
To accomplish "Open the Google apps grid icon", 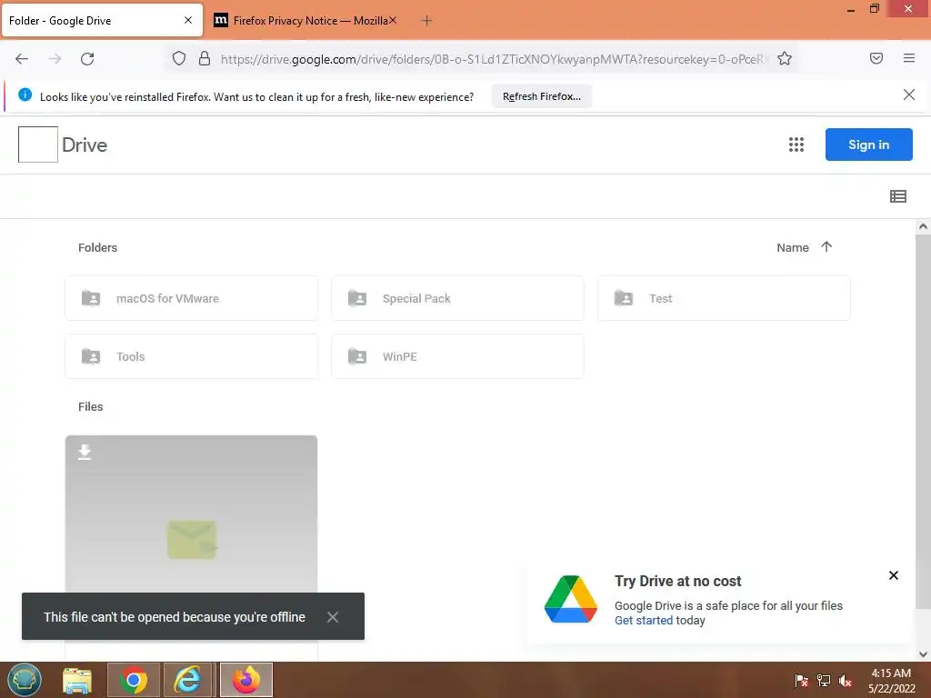I will [x=796, y=145].
